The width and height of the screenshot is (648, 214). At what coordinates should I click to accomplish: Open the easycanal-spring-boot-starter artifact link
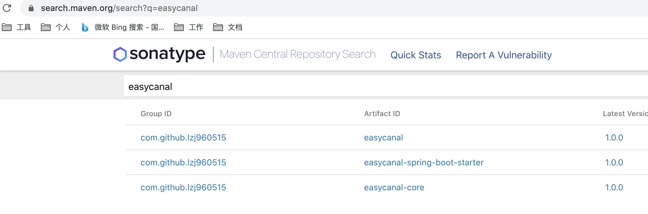[x=424, y=162]
